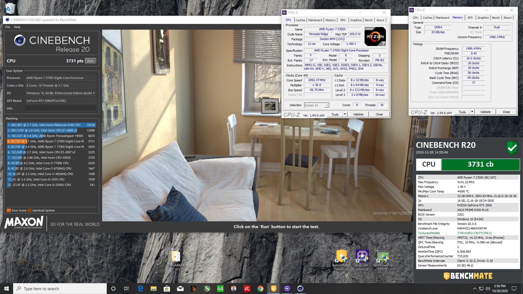
Task: Open the Recycle Bin desktop icon
Action: (10, 8)
